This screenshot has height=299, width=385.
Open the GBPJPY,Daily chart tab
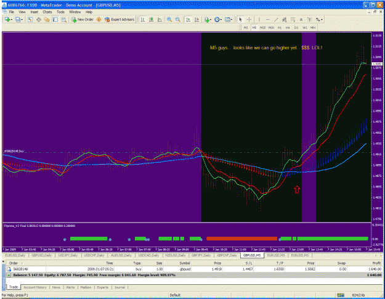[x=201, y=255]
